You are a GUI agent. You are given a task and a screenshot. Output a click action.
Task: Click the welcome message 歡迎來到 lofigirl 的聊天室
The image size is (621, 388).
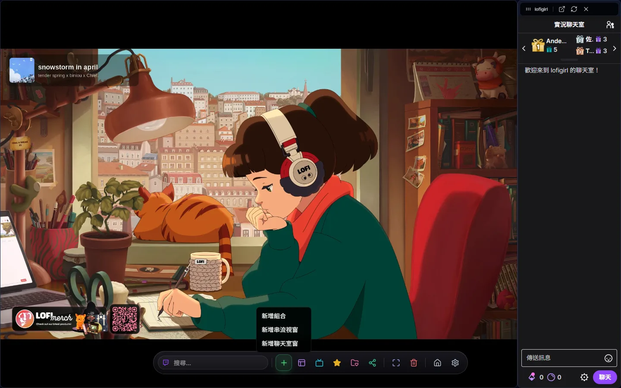click(561, 70)
